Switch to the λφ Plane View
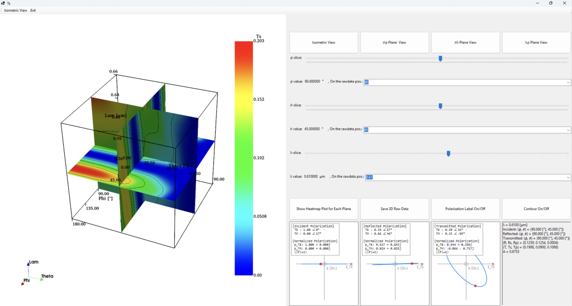The height and width of the screenshot is (306, 572). pos(536,42)
